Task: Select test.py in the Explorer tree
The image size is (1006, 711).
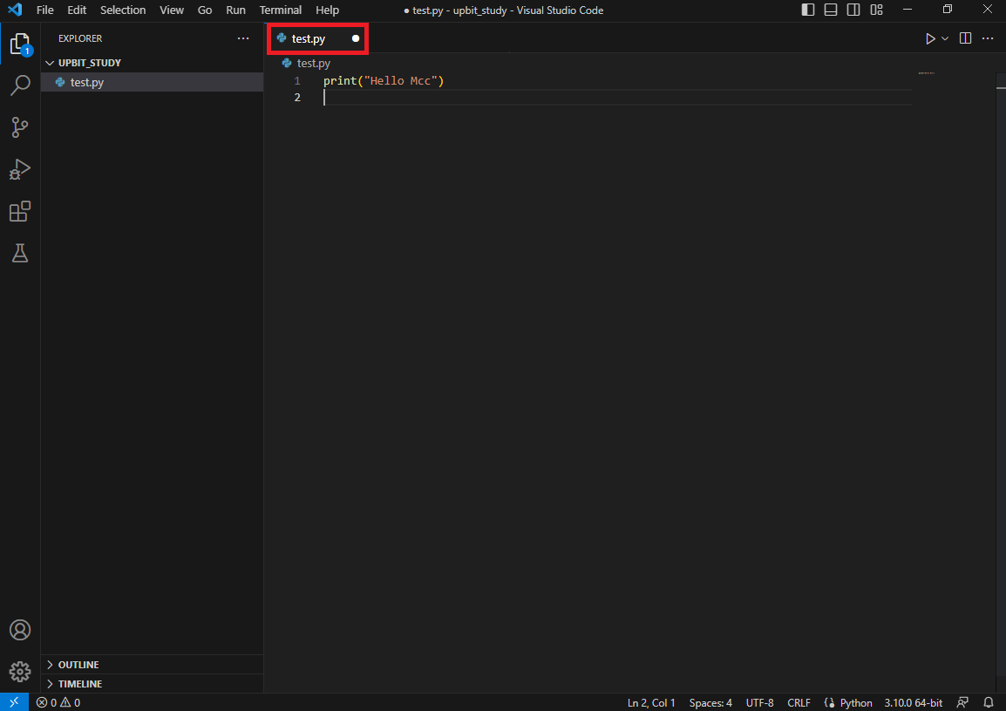Action: [152, 82]
